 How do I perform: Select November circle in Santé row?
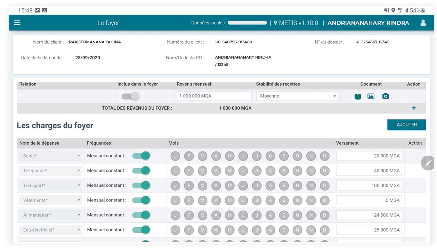coord(311,156)
